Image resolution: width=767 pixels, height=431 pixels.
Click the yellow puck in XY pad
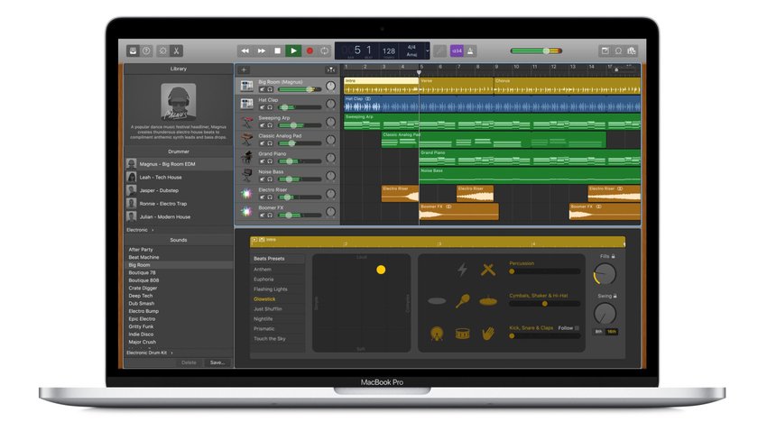(381, 270)
